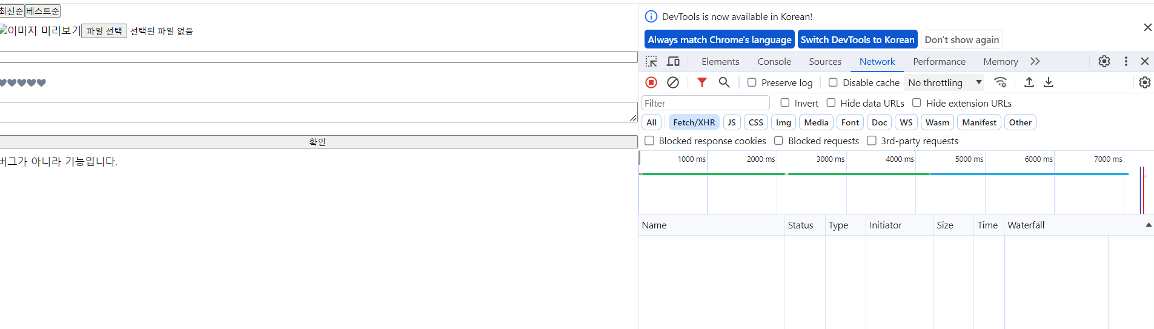The width and height of the screenshot is (1154, 329).
Task: Open the Performance tab
Action: point(939,61)
